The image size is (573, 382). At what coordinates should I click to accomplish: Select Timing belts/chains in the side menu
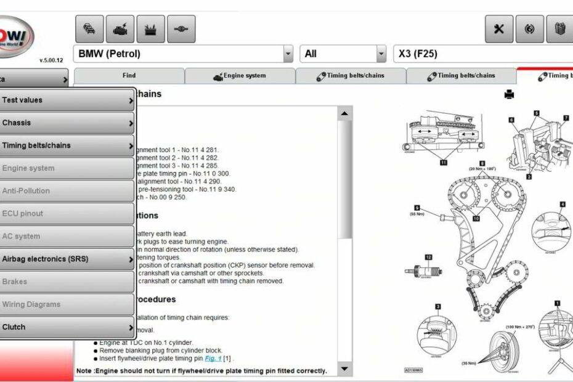pos(67,145)
